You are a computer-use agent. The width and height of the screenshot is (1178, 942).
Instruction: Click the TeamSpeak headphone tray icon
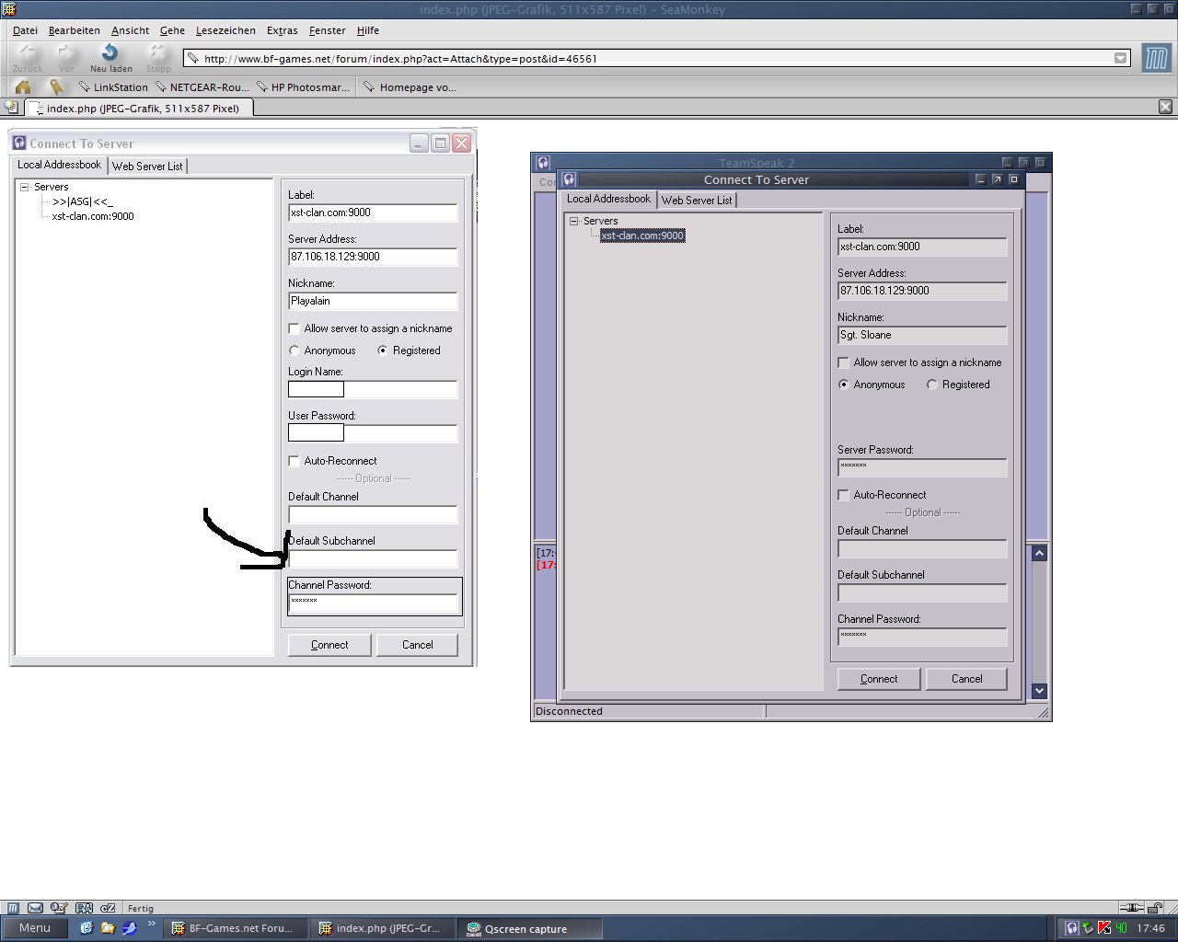click(x=1071, y=928)
